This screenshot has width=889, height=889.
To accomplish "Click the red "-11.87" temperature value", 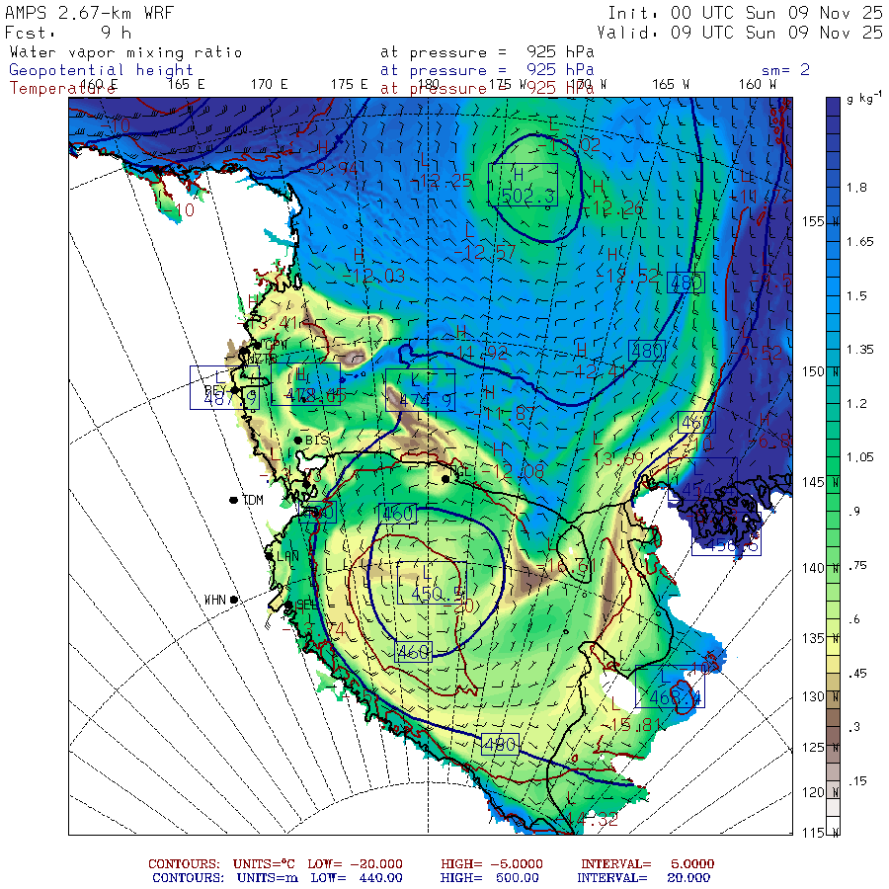I will tap(503, 413).
